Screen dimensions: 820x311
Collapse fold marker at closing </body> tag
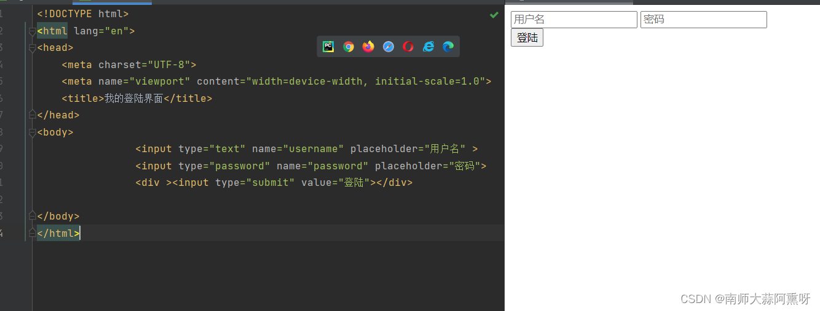33,216
